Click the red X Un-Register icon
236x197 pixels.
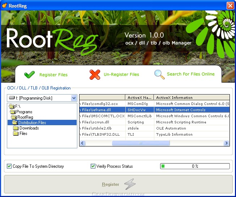click(95, 75)
